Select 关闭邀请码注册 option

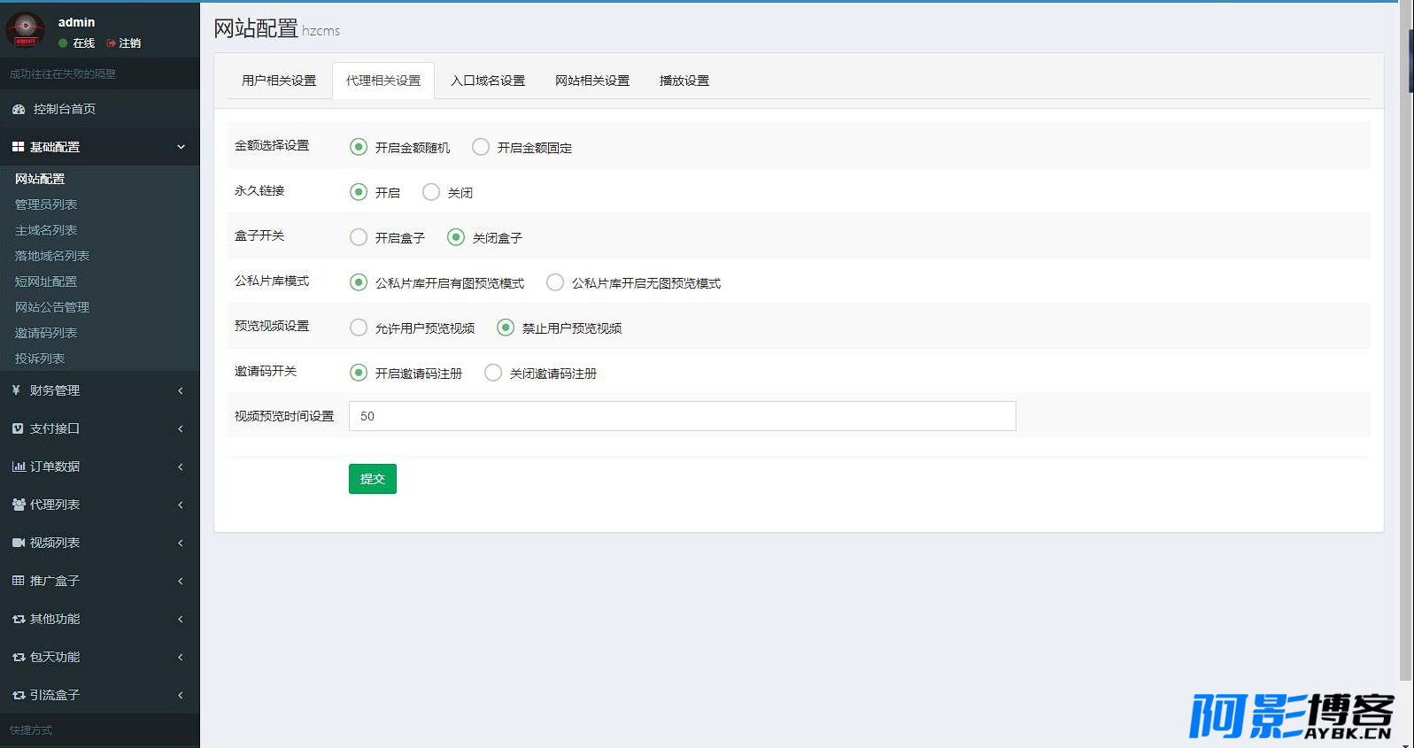493,373
